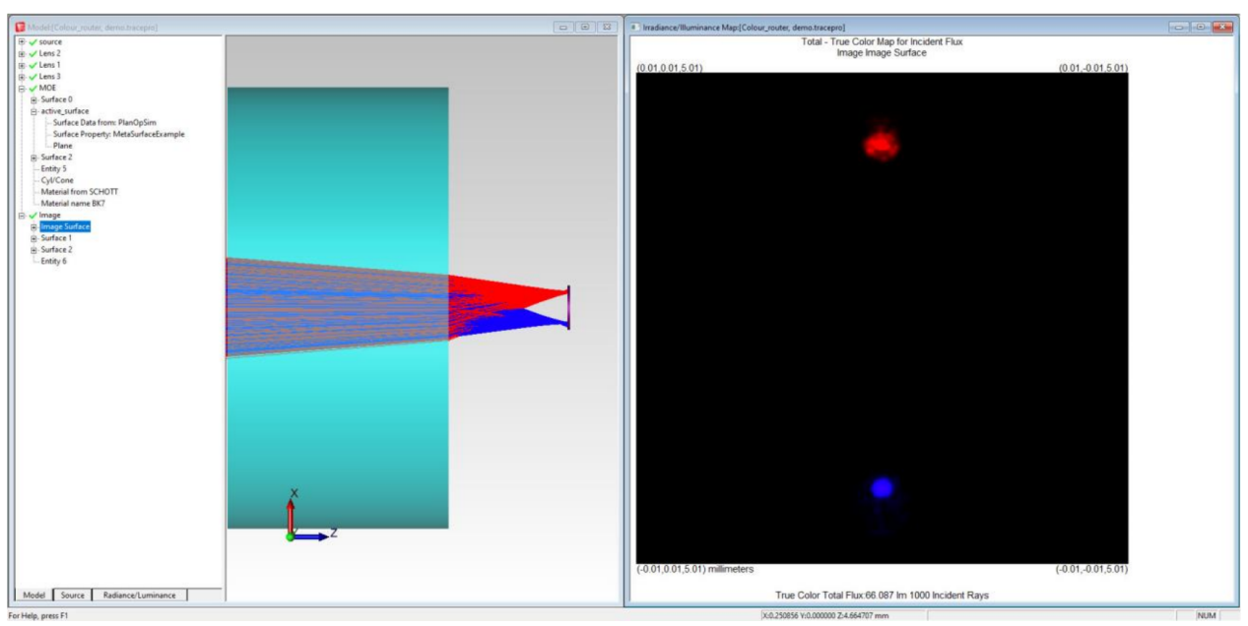Click the green checkmark beside source
Image resolution: width=1248 pixels, height=626 pixels.
pyautogui.click(x=32, y=41)
